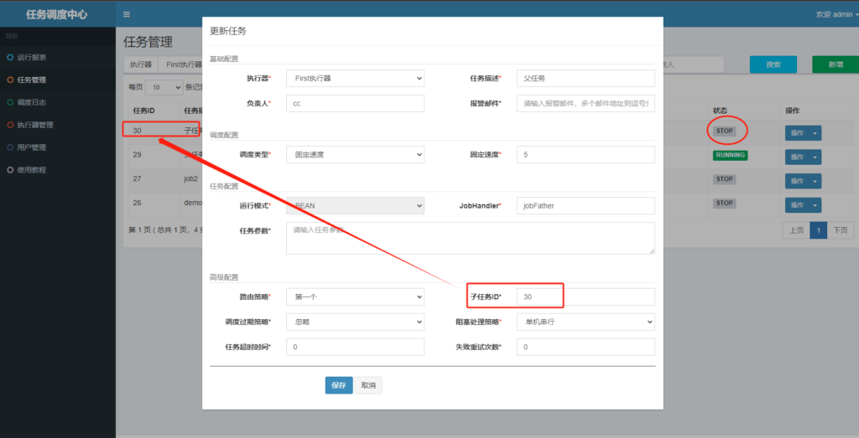859x438 pixels.
Task: Click the 执行器管理 sidebar icon
Action: 10,125
